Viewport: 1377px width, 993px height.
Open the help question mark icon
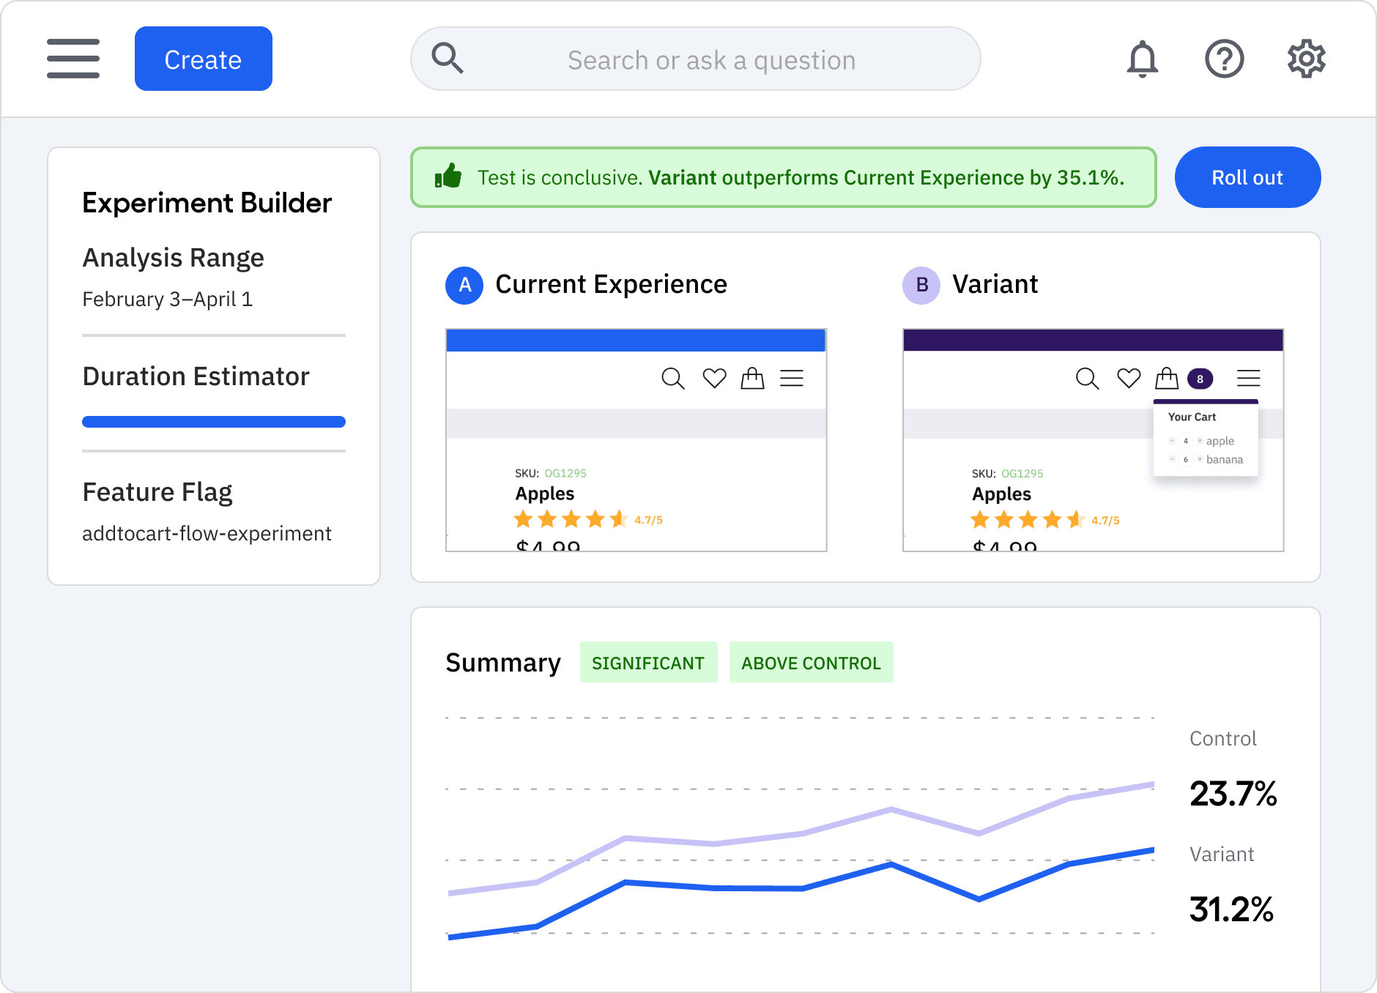point(1224,59)
